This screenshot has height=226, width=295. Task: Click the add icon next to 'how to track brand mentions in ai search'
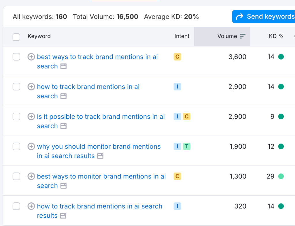tap(31, 87)
